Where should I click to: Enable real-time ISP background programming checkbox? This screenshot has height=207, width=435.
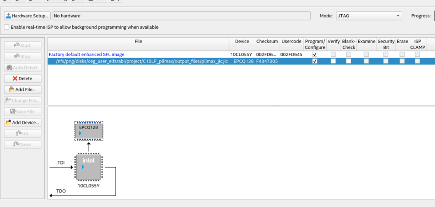[7, 27]
